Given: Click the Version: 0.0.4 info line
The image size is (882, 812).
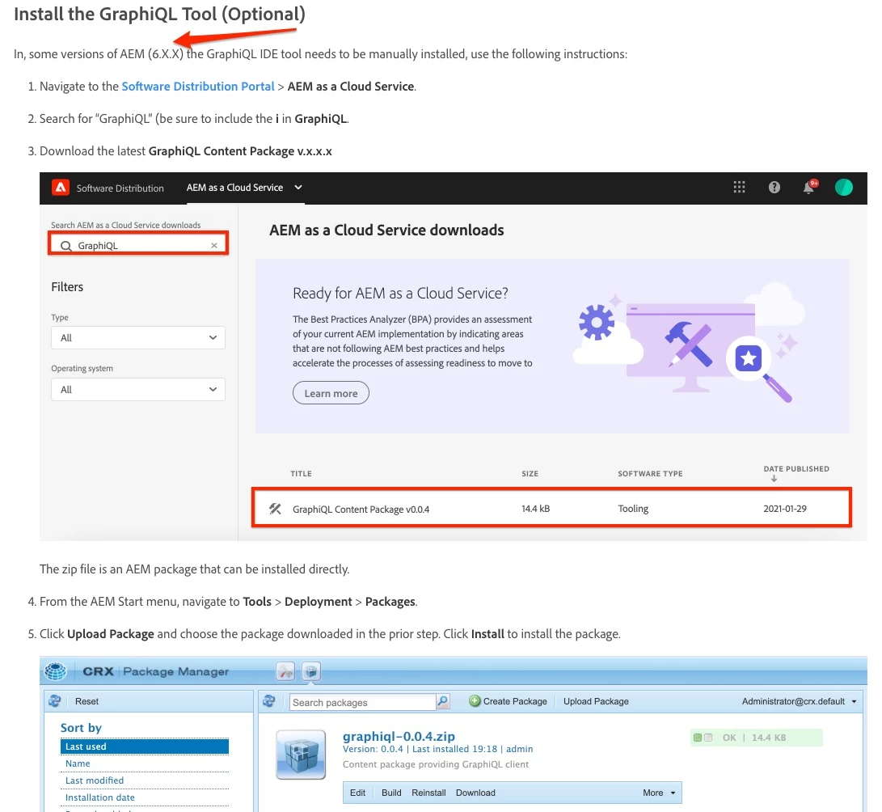Looking at the screenshot, I should tap(437, 749).
